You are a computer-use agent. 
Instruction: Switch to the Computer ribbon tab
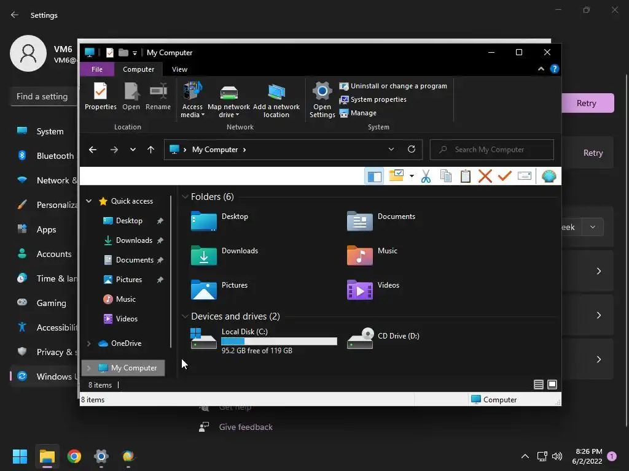point(138,69)
